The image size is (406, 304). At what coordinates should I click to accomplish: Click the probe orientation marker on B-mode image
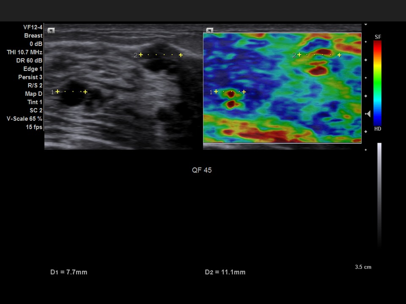(51, 30)
